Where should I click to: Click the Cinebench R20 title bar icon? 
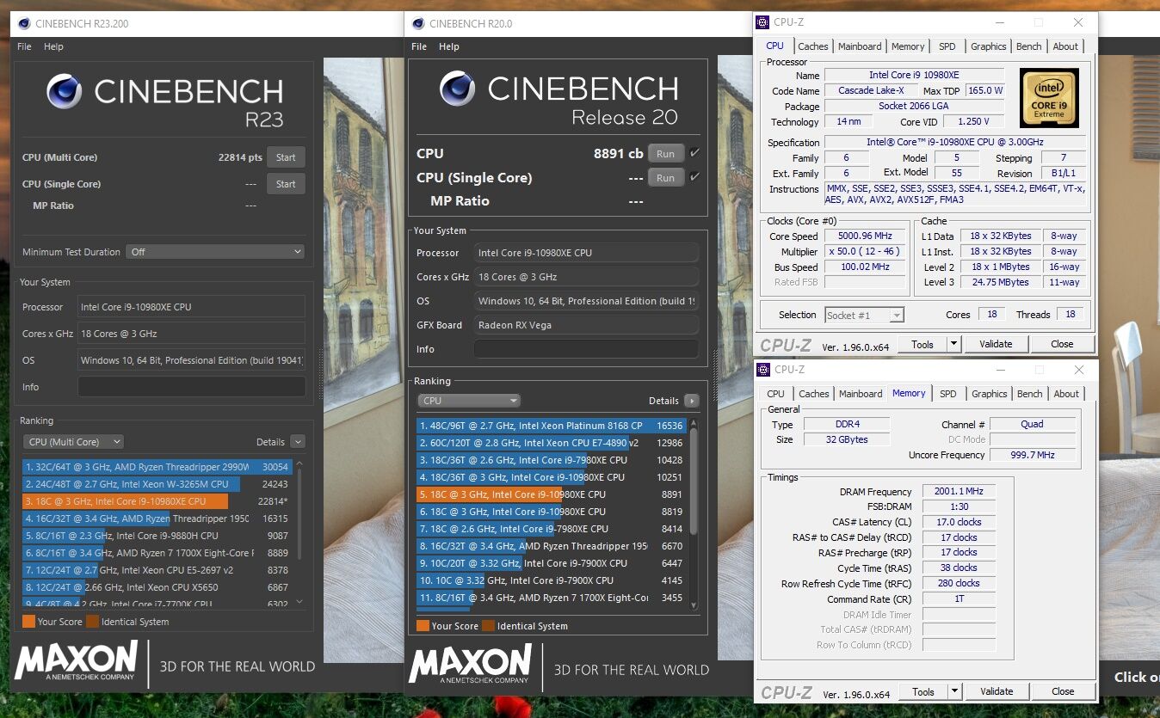pos(418,23)
